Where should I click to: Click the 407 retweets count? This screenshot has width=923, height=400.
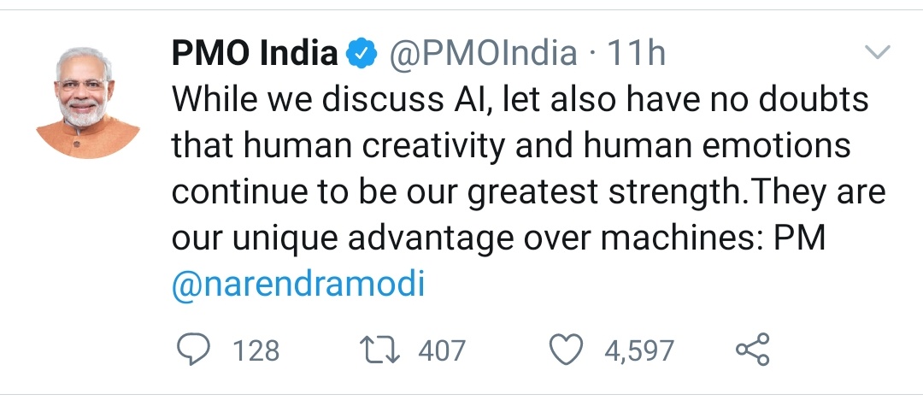442,350
